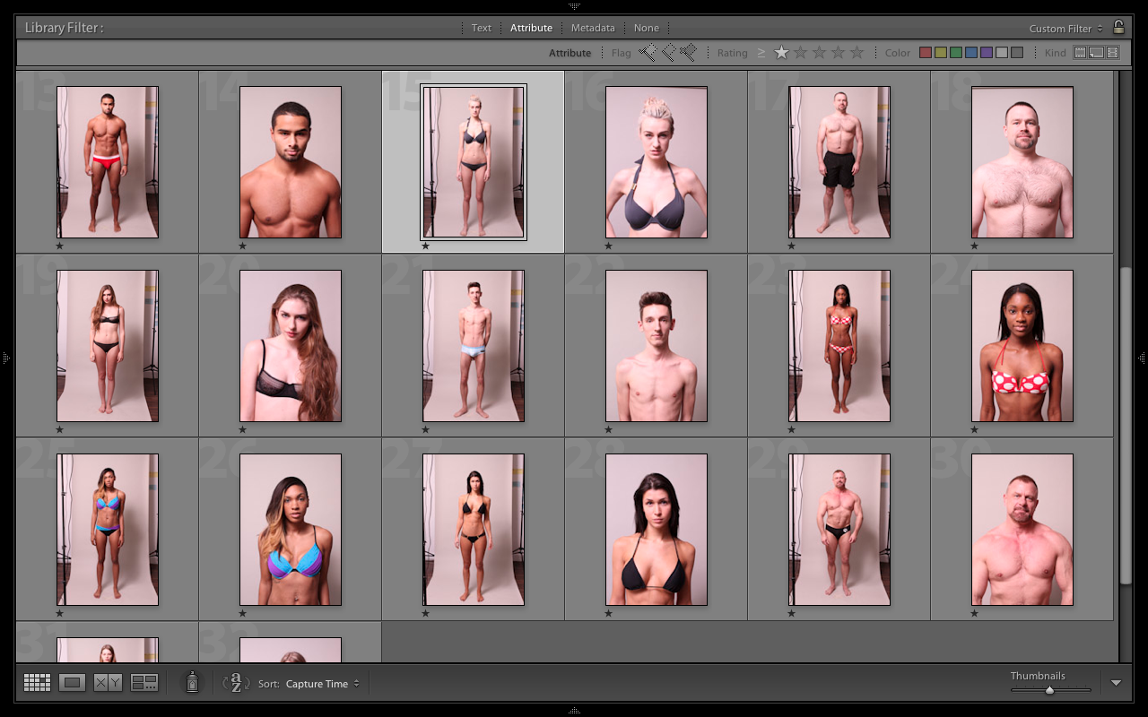Image resolution: width=1148 pixels, height=717 pixels.
Task: Expand toolbar options triangle at bottom right
Action: click(1116, 683)
